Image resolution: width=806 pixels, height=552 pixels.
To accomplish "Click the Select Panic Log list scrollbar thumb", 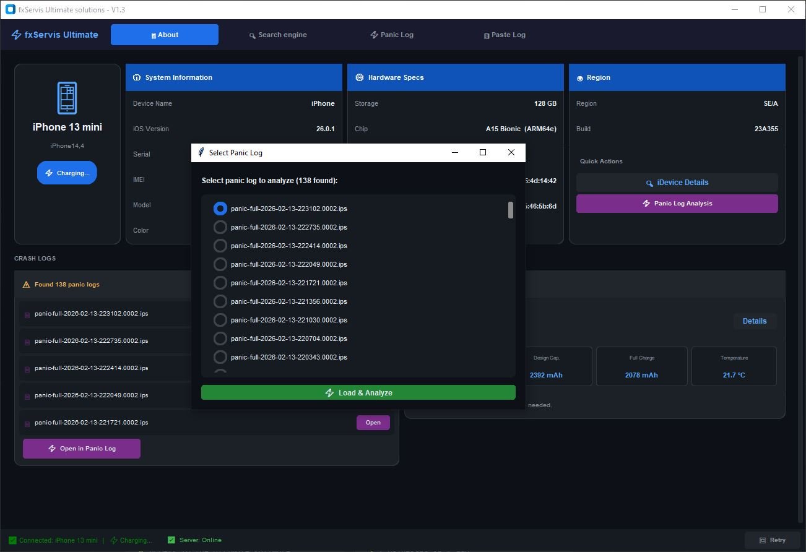I will (x=511, y=210).
